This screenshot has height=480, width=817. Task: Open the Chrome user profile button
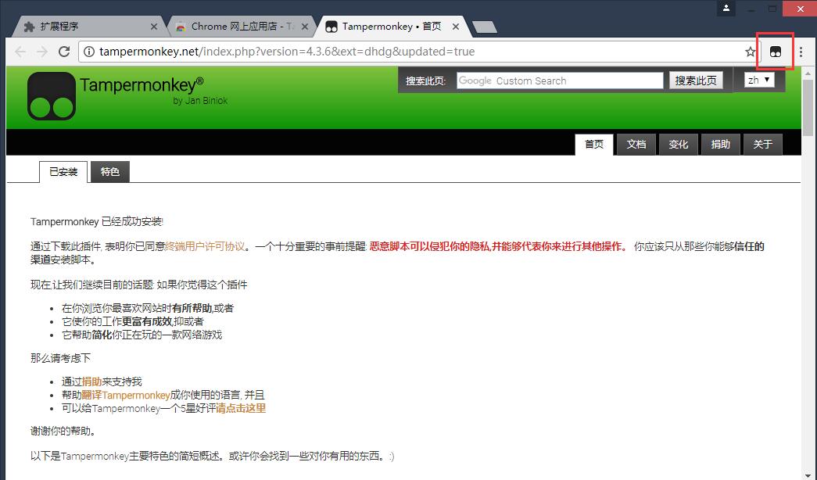click(x=726, y=9)
